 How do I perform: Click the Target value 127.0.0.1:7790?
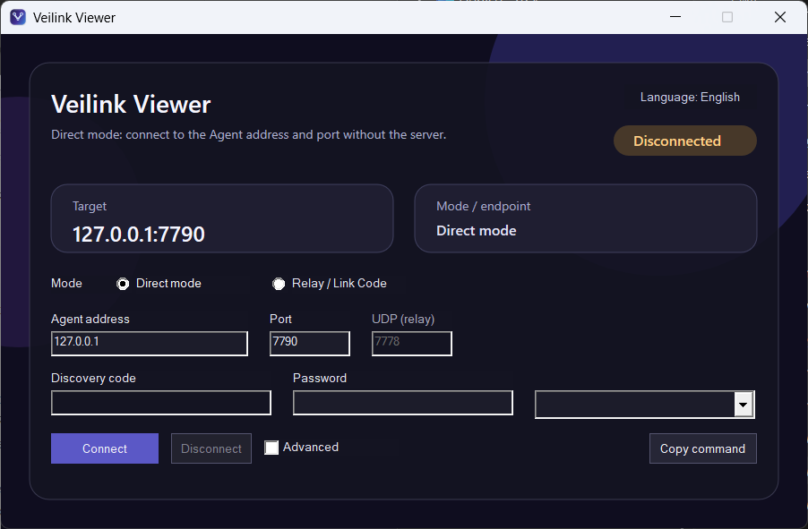(139, 235)
